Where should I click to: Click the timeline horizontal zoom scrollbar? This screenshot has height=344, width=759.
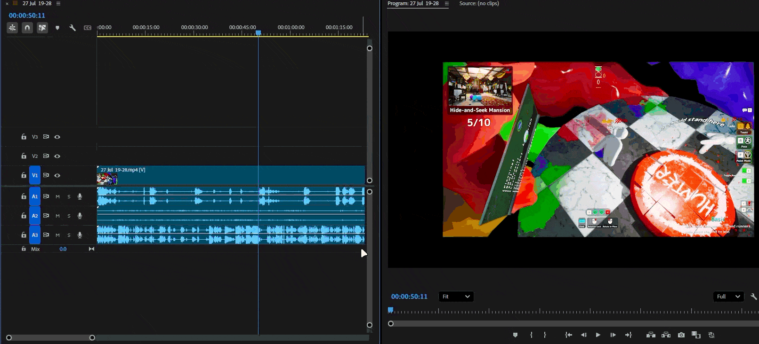pyautogui.click(x=50, y=337)
